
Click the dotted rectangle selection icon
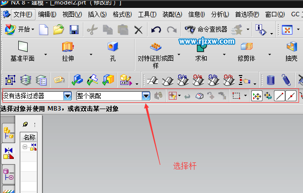236,96
